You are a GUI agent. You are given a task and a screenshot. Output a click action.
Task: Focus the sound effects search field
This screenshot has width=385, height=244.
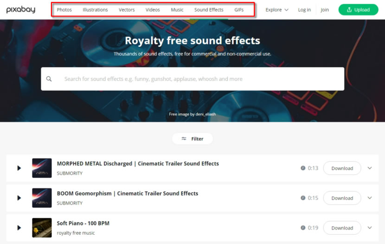192,79
